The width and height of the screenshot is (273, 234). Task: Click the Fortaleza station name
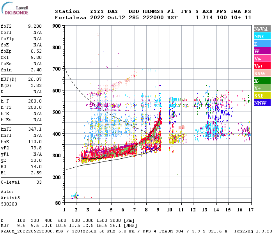(71, 18)
